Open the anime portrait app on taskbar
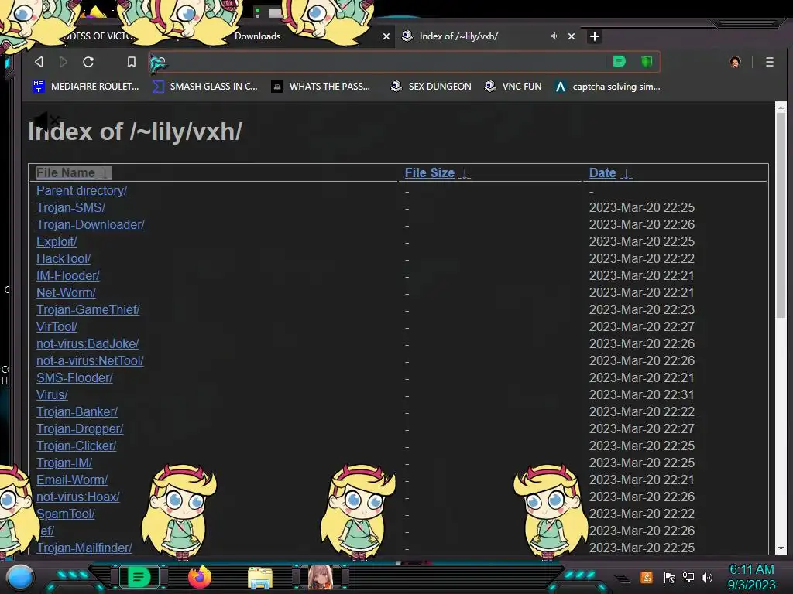 (x=320, y=577)
